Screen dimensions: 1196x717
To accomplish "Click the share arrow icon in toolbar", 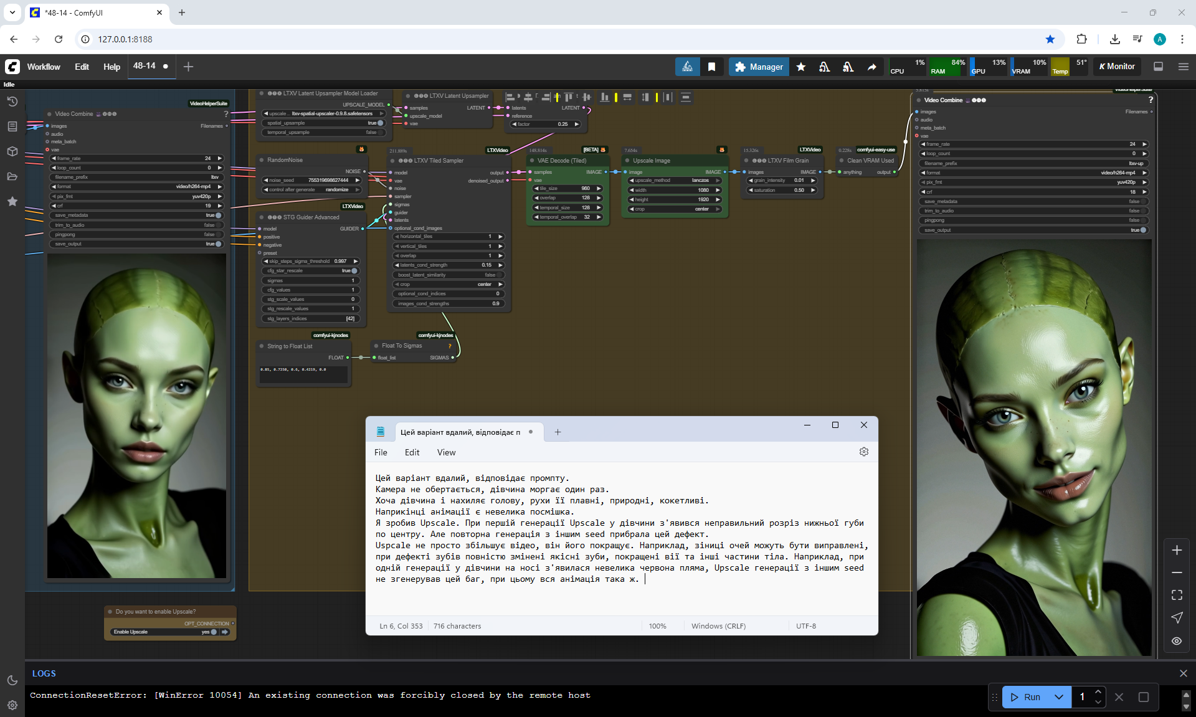I will coord(871,67).
